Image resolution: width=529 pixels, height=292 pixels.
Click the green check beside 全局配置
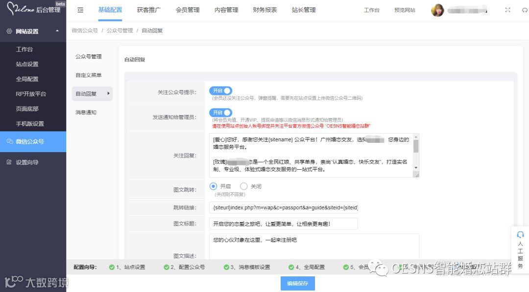coord(291,267)
